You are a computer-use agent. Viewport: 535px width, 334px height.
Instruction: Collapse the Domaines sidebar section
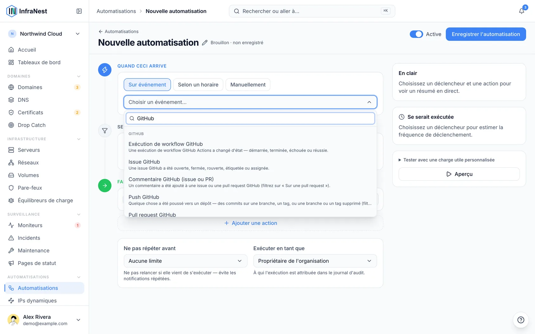(x=79, y=76)
